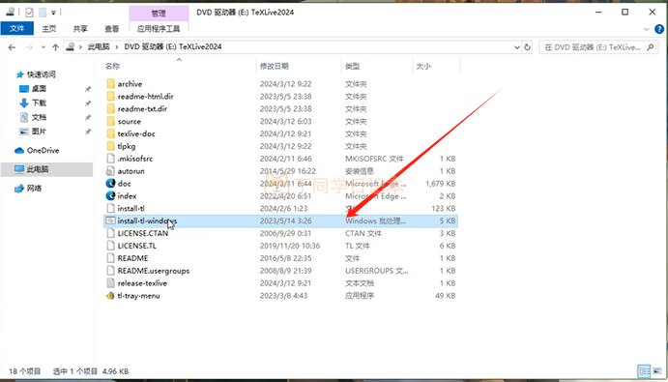Open 网络 in the navigation pane

pos(34,189)
